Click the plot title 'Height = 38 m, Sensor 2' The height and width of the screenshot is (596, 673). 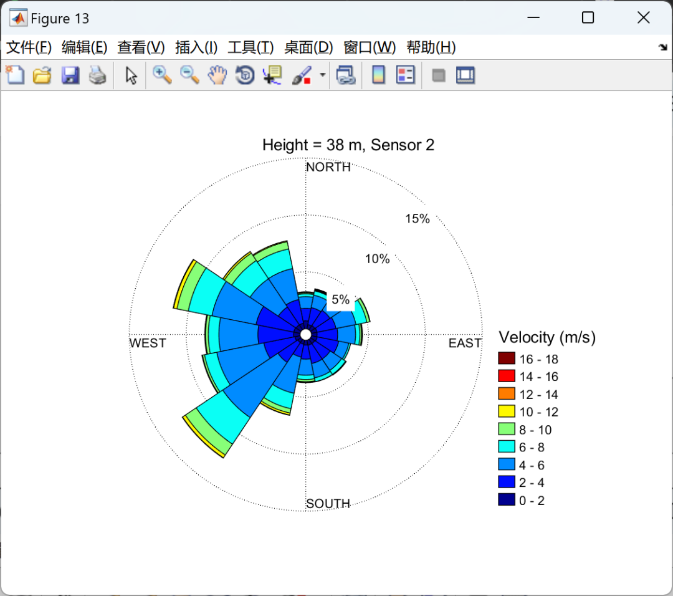[348, 145]
